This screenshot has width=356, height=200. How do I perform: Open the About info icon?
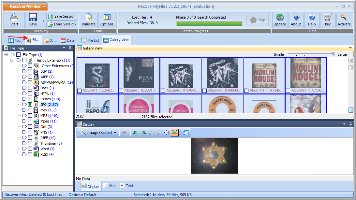pyautogui.click(x=296, y=20)
